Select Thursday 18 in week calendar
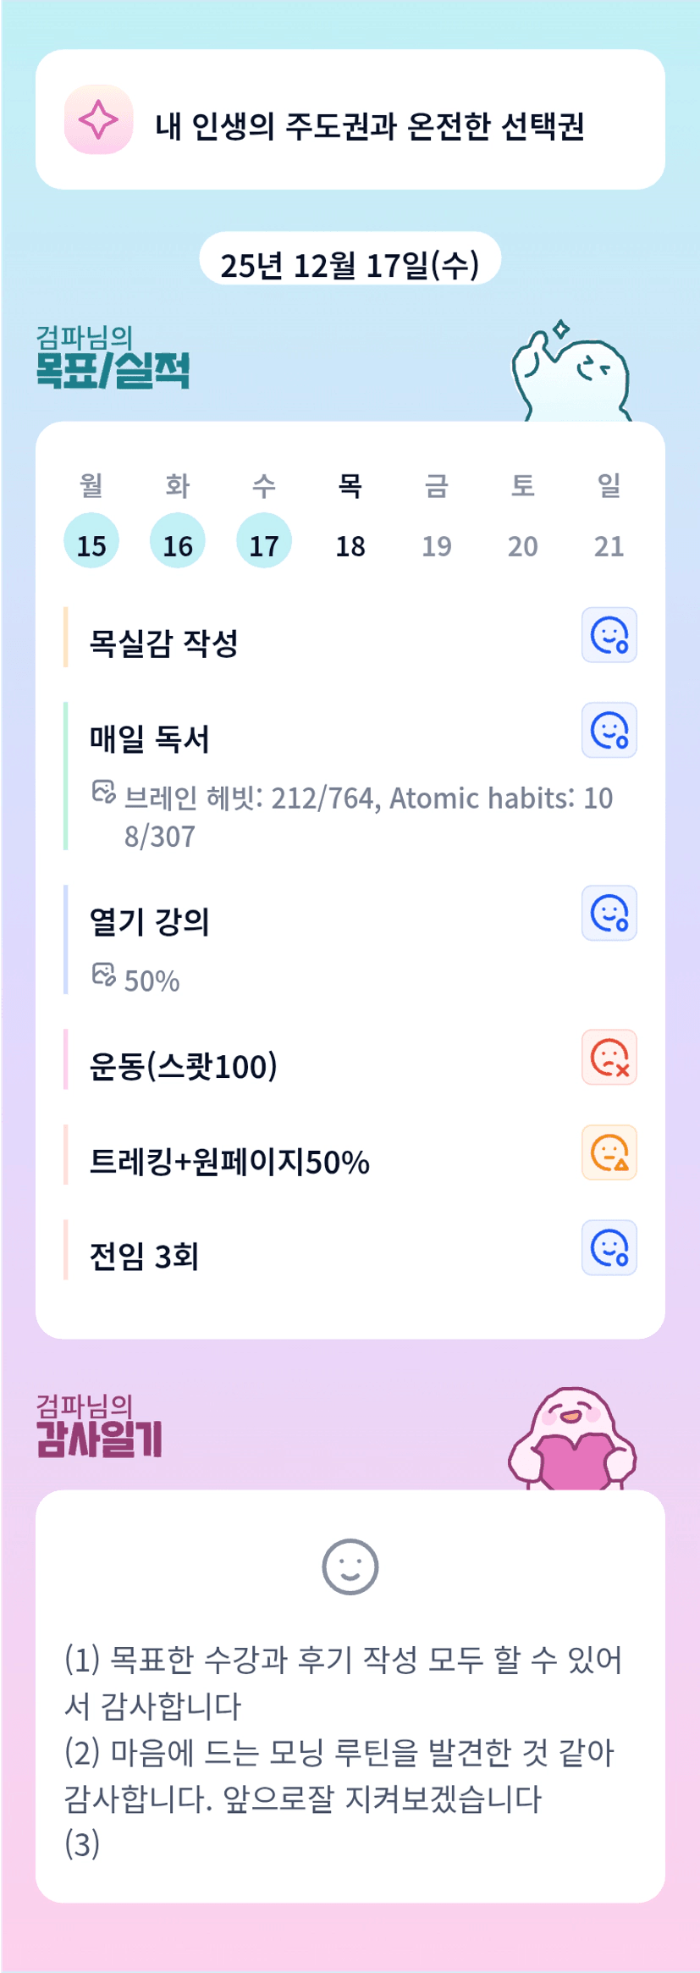Image resolution: width=700 pixels, height=1973 pixels. pyautogui.click(x=350, y=545)
